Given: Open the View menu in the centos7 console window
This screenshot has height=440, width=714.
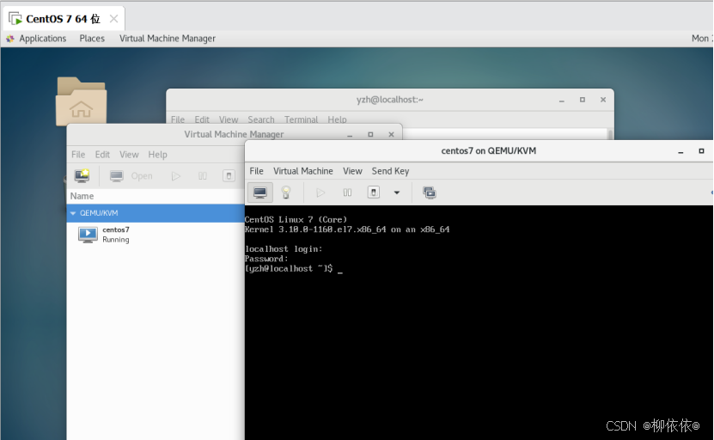Looking at the screenshot, I should [352, 171].
